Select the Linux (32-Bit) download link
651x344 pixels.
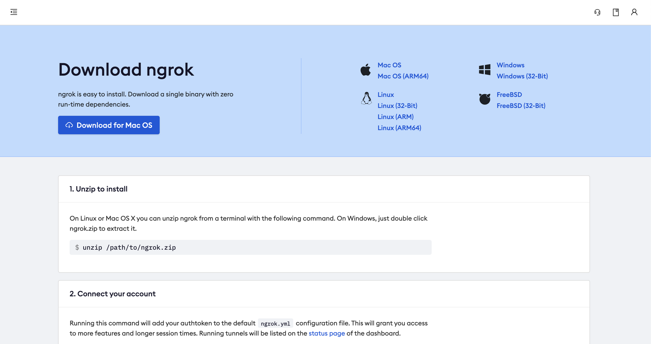397,106
